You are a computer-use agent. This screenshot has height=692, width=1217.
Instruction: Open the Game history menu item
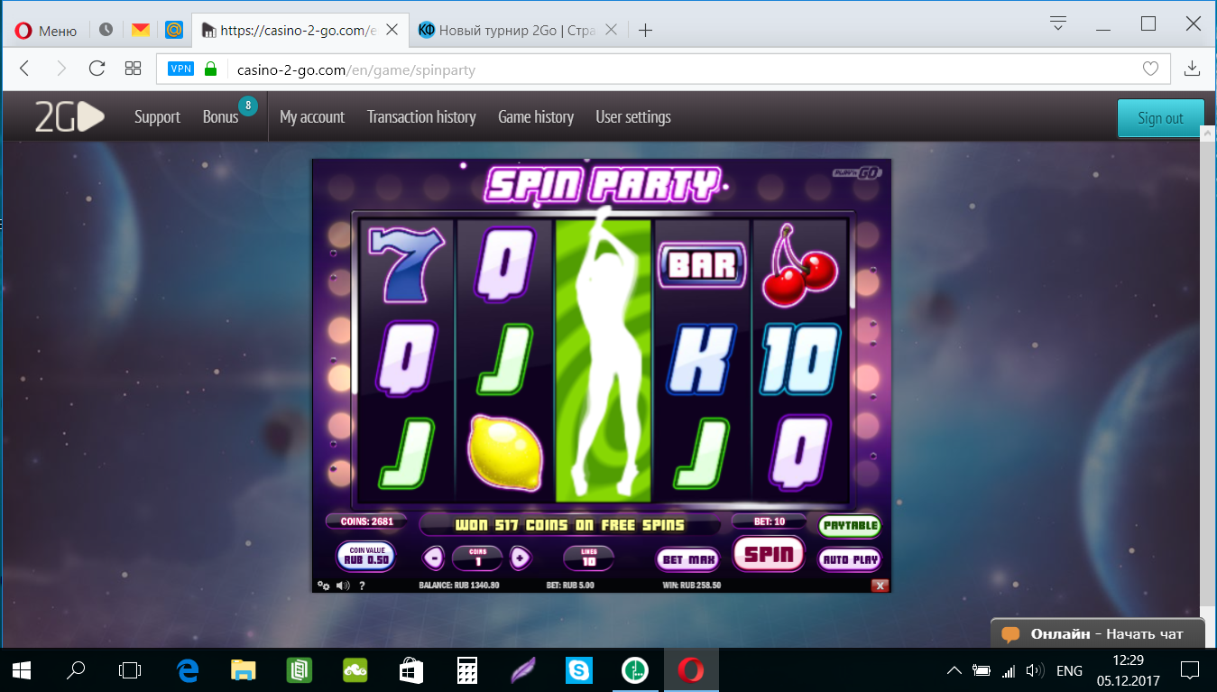click(536, 117)
